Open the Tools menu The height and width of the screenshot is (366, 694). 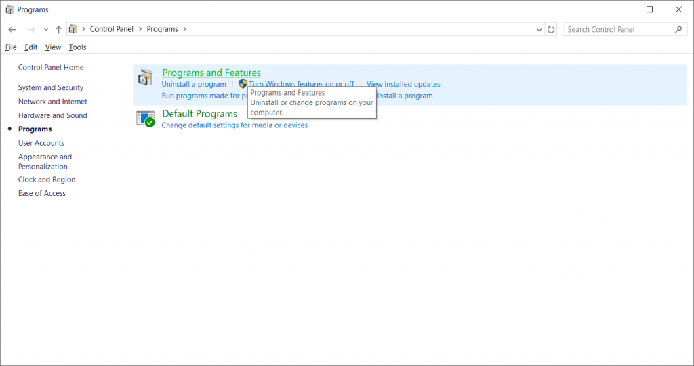(77, 47)
